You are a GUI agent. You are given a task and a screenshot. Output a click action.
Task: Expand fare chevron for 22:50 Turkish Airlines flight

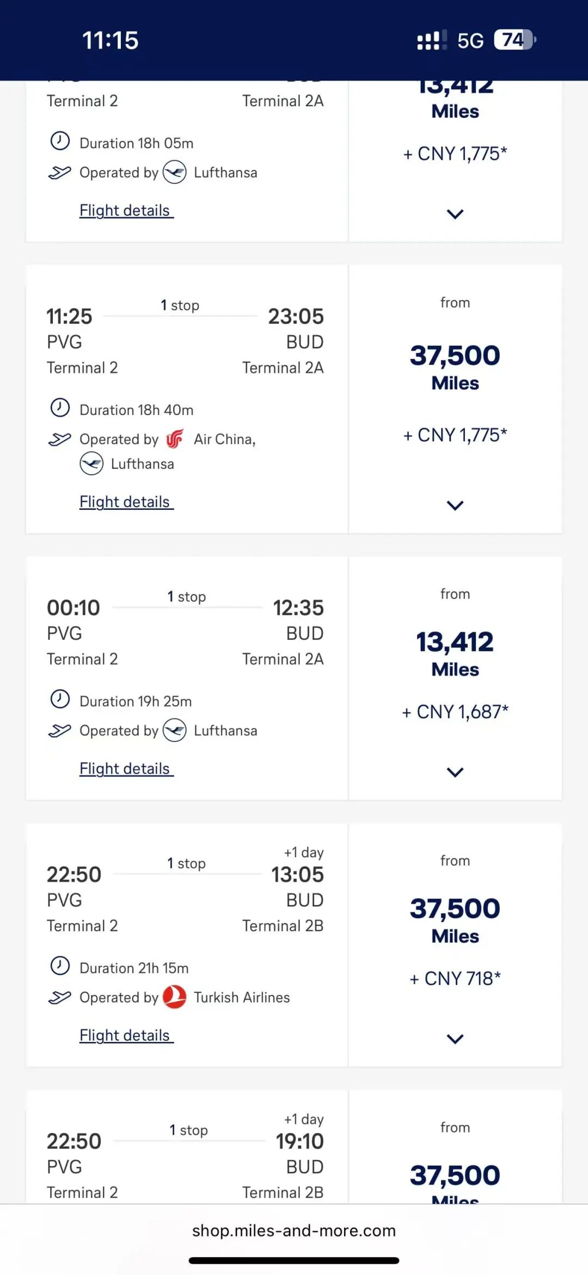455,1039
